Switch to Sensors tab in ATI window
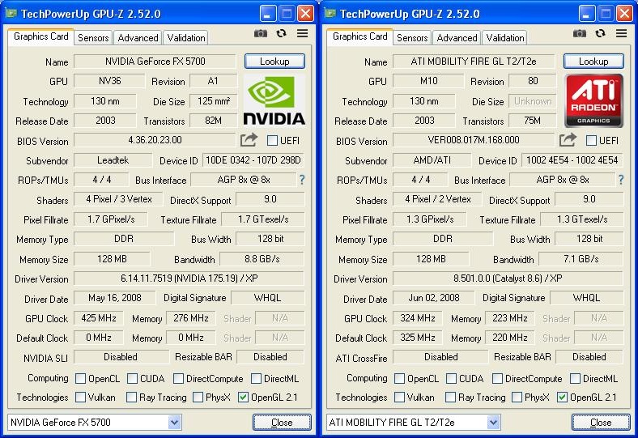 [x=412, y=38]
